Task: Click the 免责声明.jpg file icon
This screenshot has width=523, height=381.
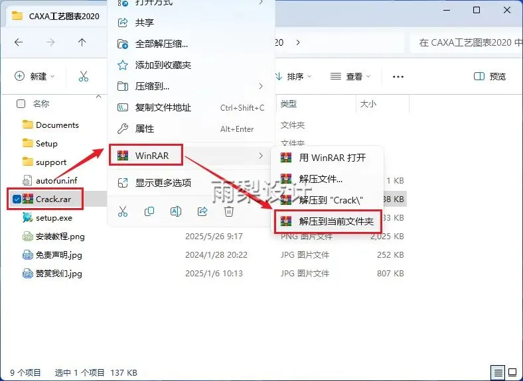Action: pos(28,255)
